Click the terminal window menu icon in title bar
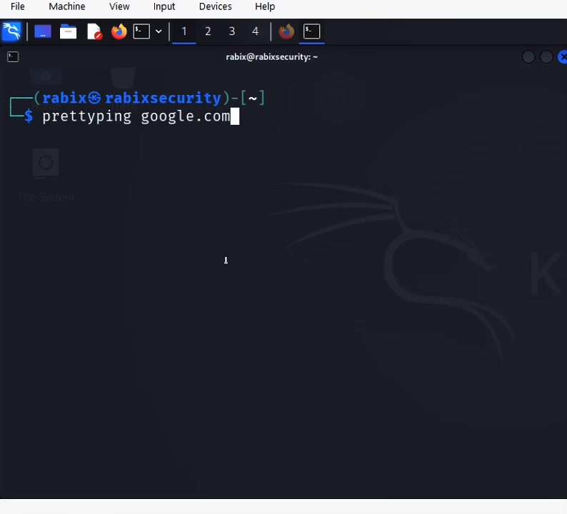 click(x=13, y=56)
